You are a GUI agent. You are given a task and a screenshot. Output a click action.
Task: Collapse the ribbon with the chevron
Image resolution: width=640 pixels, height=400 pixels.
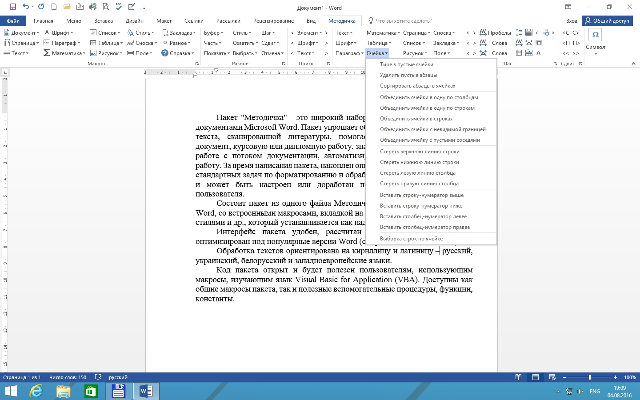click(x=633, y=64)
